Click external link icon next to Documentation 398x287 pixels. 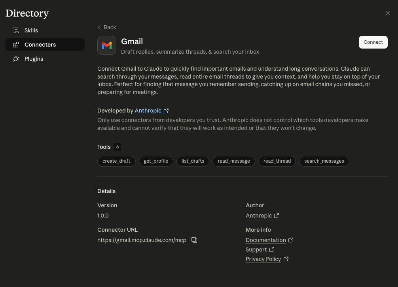pos(291,240)
